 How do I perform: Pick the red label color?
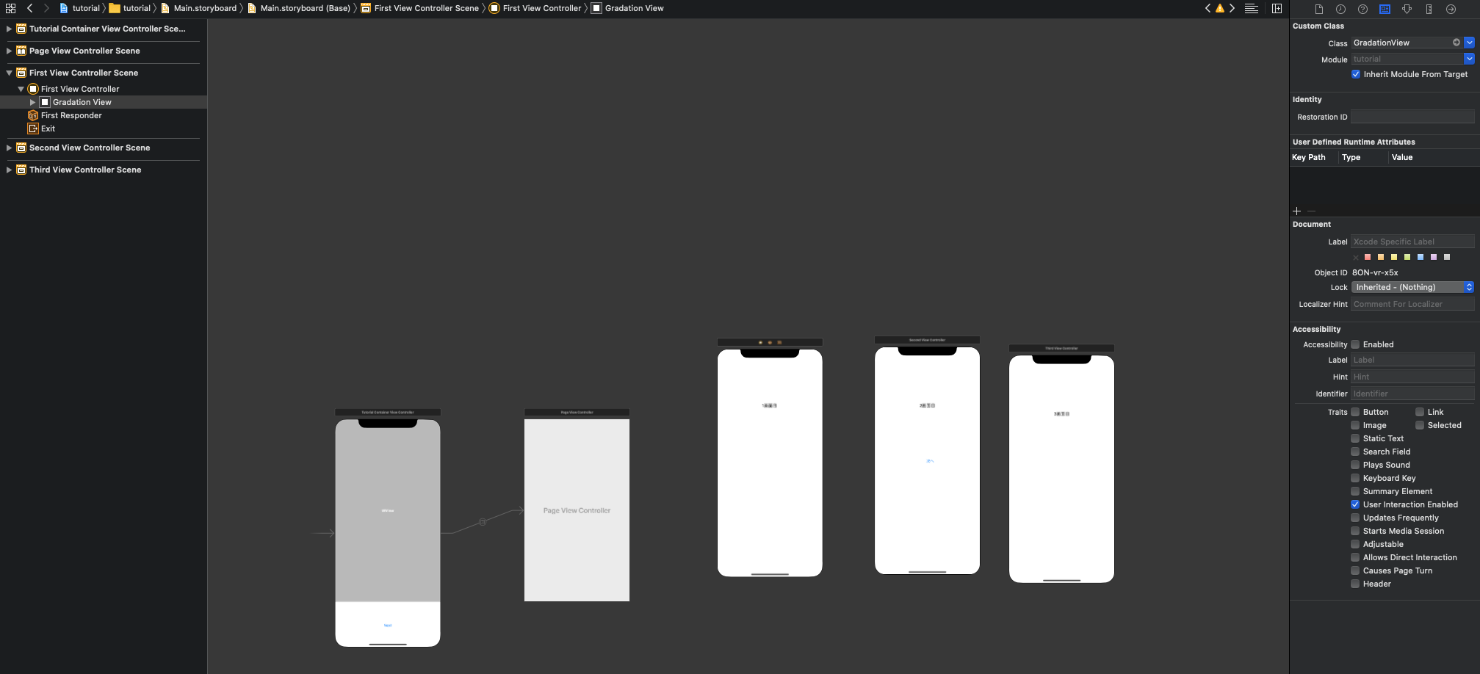pyautogui.click(x=1368, y=257)
